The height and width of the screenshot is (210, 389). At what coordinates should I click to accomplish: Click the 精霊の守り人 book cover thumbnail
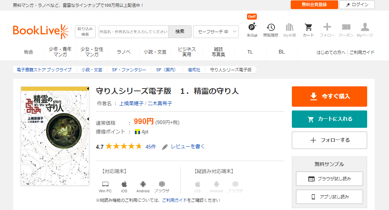click(x=55, y=136)
